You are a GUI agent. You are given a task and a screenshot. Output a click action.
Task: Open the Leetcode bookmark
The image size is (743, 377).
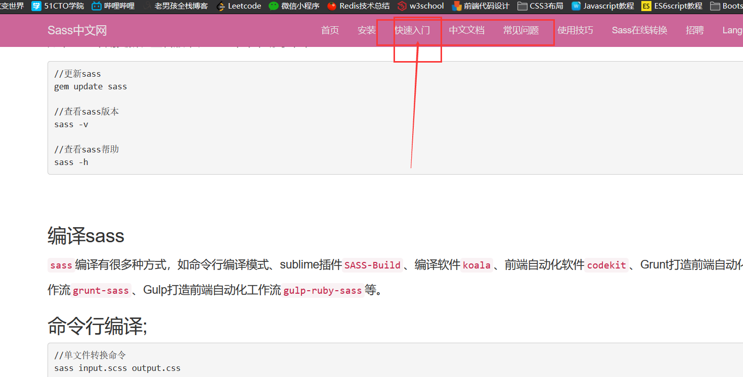[238, 6]
